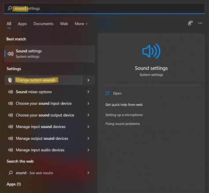Screen dimensions: 209x193
Task: Expand chevron for sound web results
Action: [x=88, y=173]
